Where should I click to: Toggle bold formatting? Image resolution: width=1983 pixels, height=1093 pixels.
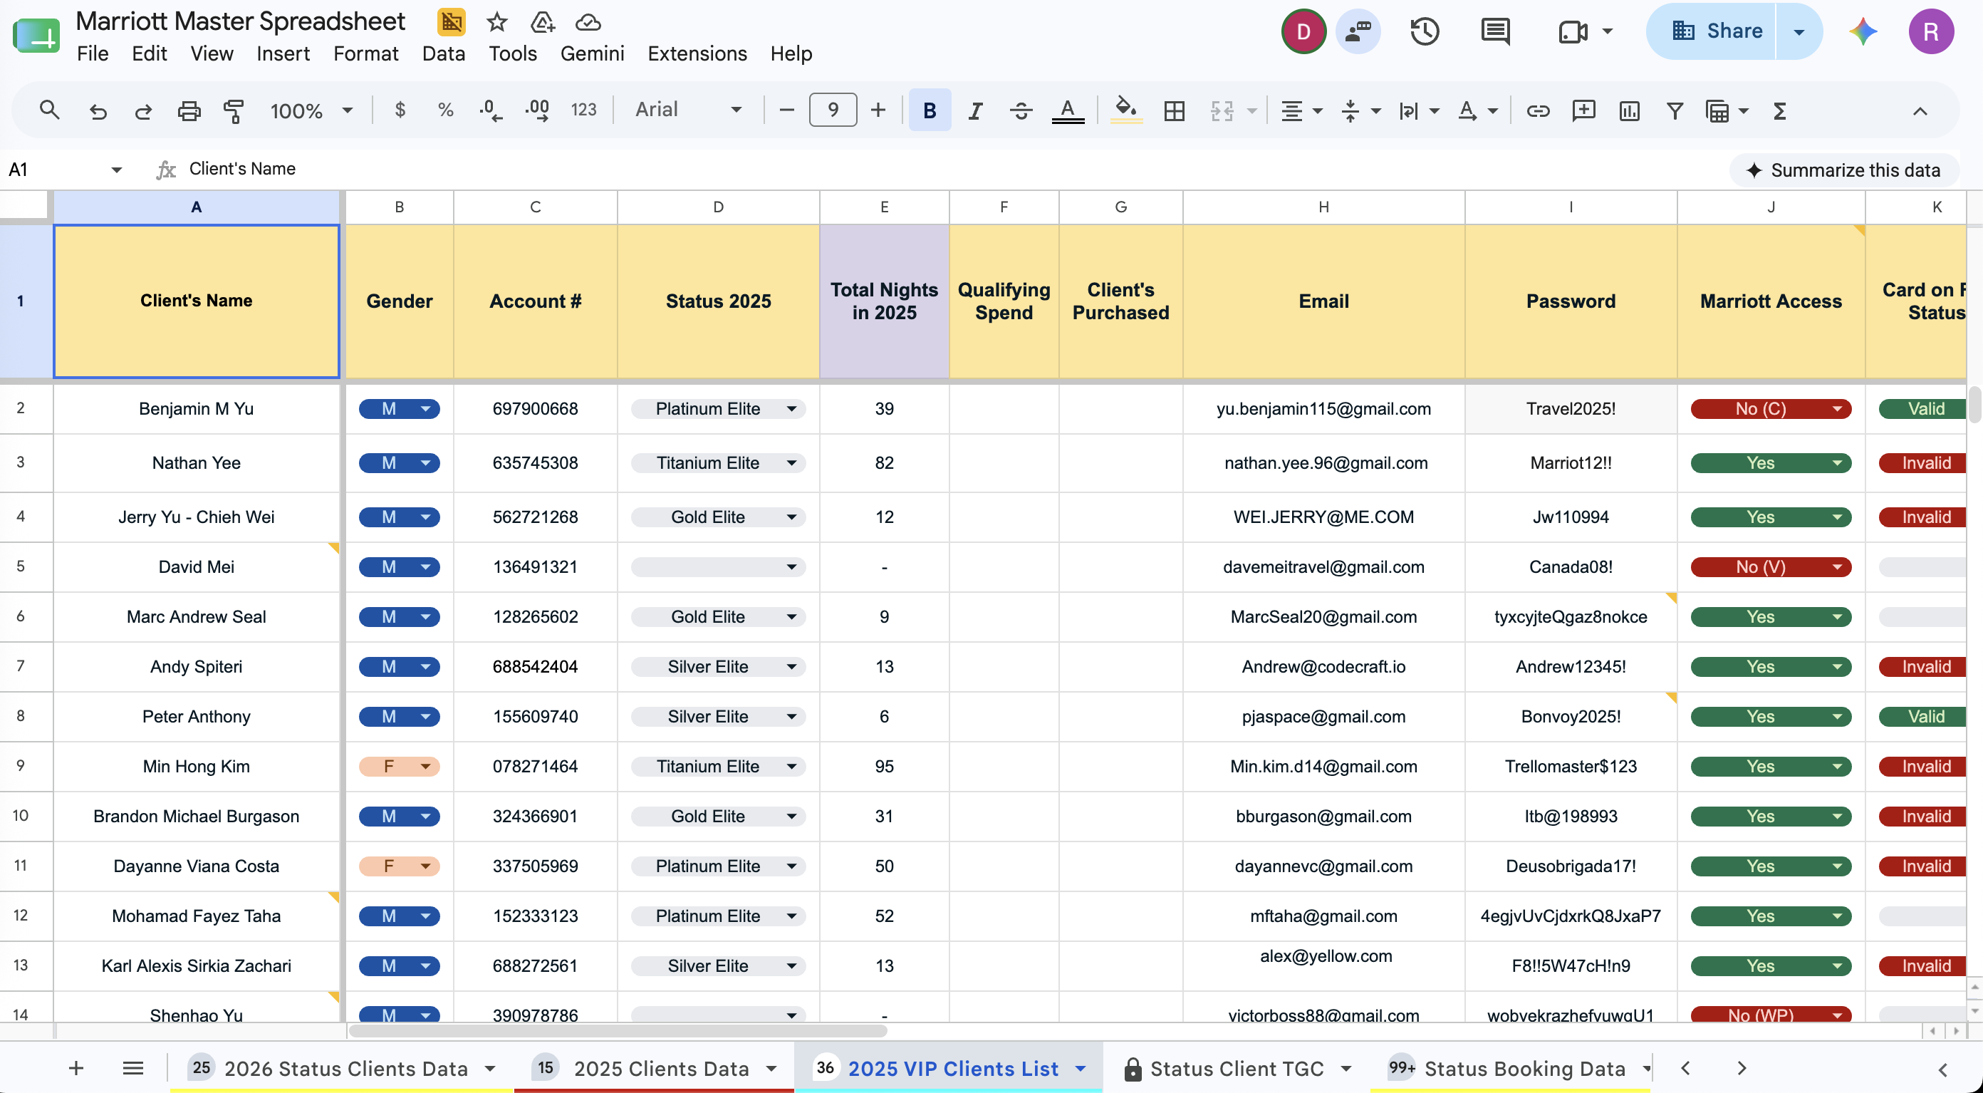point(929,110)
